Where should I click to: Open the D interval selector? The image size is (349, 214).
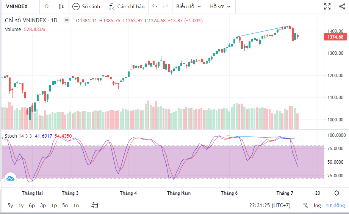(x=47, y=6)
